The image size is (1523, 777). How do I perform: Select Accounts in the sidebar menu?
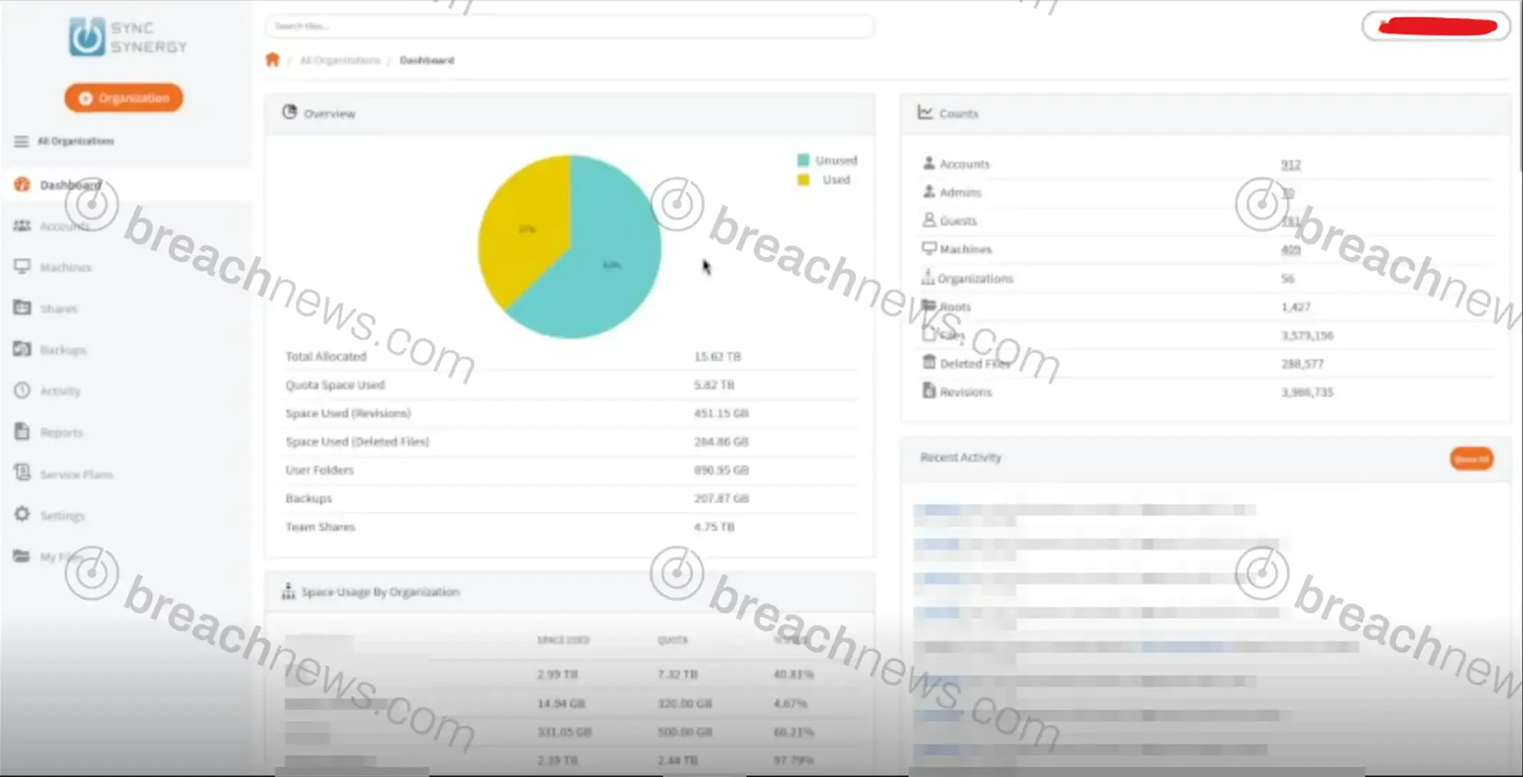[64, 226]
